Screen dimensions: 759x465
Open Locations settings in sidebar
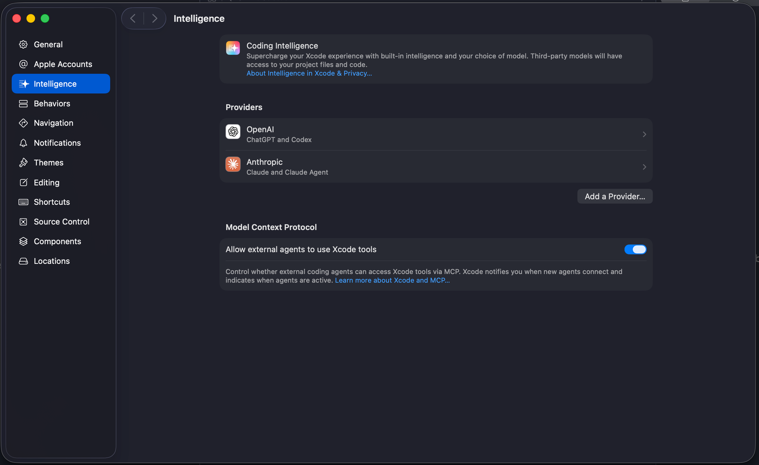click(52, 261)
